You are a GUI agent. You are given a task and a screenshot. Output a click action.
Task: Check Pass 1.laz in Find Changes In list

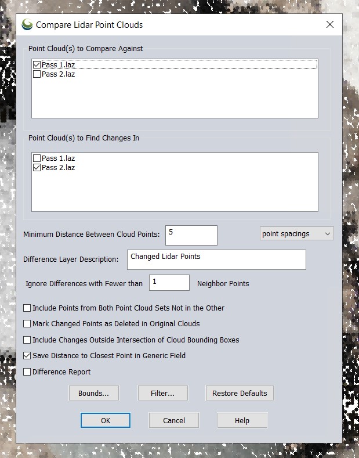pyautogui.click(x=37, y=158)
